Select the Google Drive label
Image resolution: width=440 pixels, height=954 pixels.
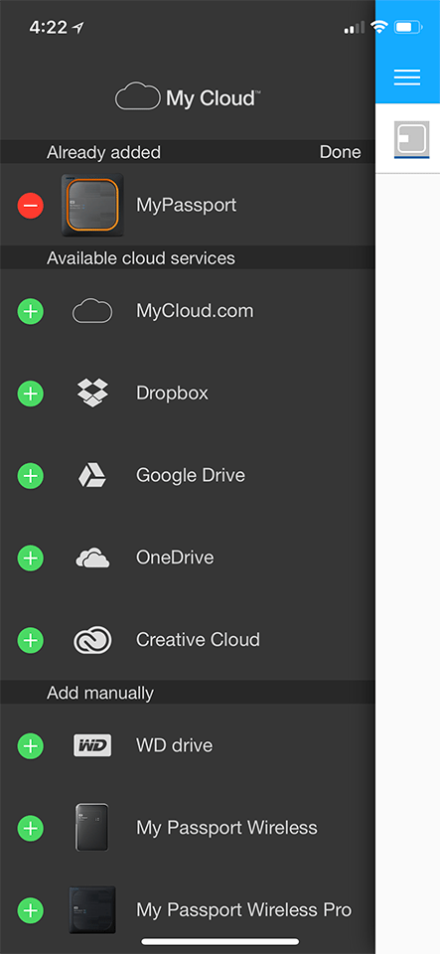click(191, 475)
